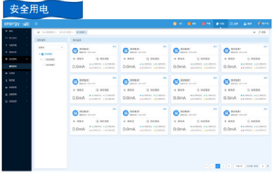Go to previous page in pagination

pyautogui.click(x=206, y=166)
